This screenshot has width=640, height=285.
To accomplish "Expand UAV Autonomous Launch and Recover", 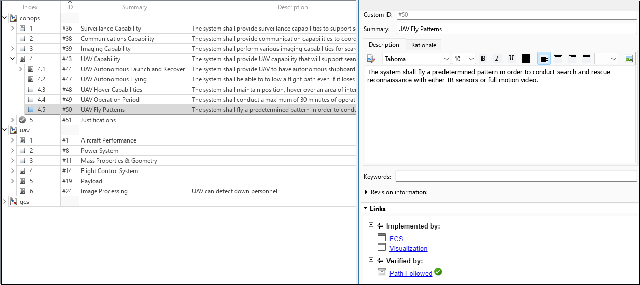I will coord(20,69).
